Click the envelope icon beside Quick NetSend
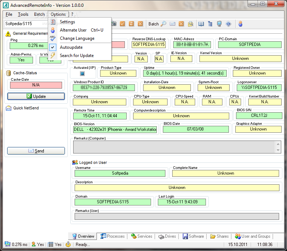This screenshot has height=251, width=287. pos(9,108)
